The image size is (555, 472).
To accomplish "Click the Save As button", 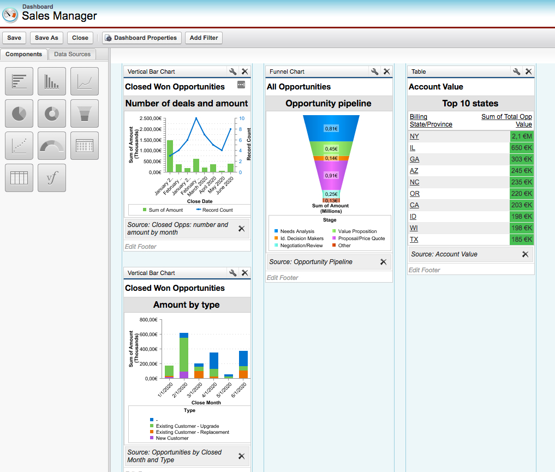I will point(46,38).
